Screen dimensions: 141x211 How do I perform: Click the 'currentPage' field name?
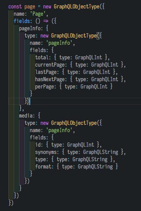(x=50, y=65)
